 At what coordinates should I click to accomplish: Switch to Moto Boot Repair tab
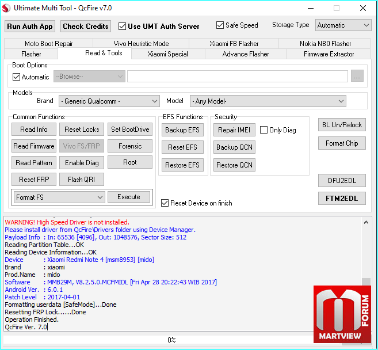pyautogui.click(x=49, y=43)
